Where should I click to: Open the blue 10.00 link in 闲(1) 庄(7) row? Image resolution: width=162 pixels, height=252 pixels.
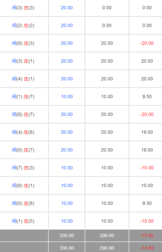tap(67, 97)
